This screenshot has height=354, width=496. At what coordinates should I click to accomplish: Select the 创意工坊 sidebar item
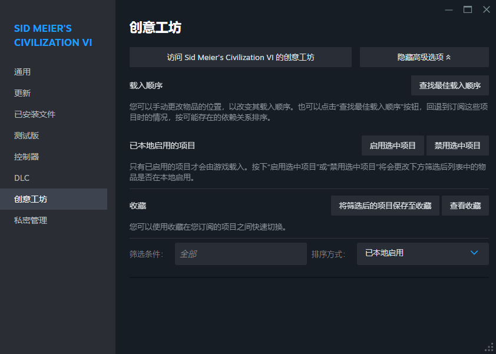[54, 199]
